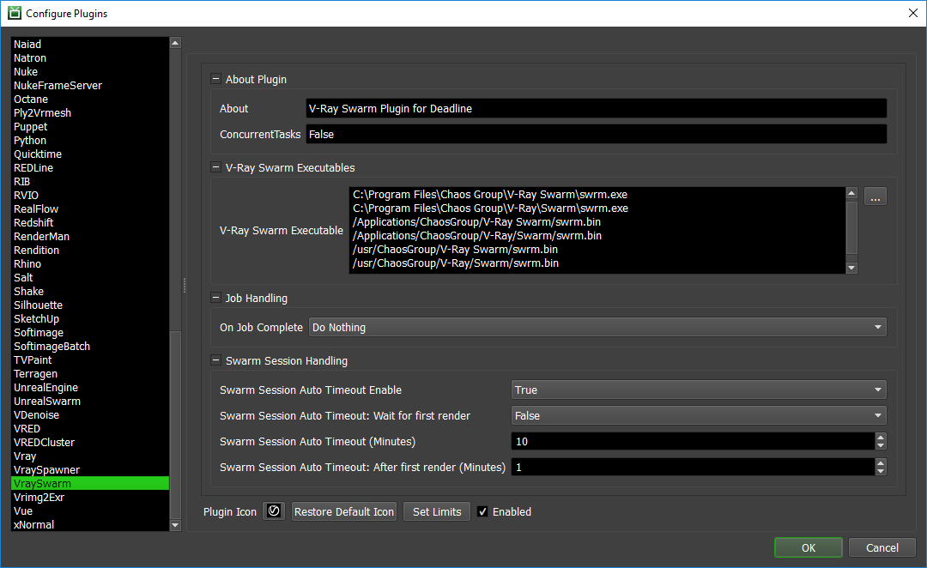Click the browse ellipsis button for executables

point(875,197)
